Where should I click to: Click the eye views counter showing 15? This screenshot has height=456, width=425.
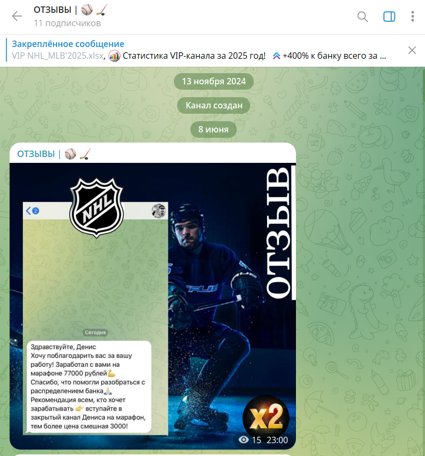[250, 440]
